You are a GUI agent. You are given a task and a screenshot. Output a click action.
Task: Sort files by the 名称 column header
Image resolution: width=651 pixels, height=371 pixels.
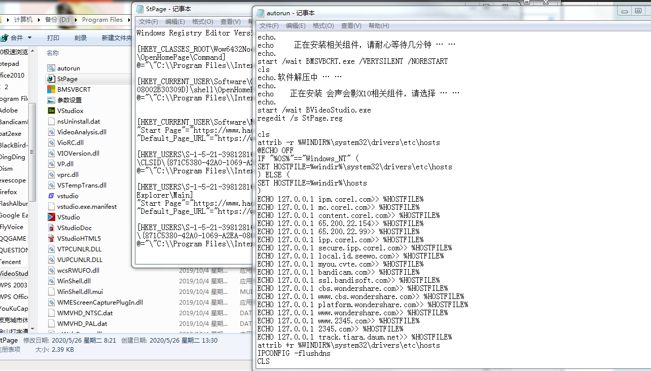pyautogui.click(x=53, y=53)
